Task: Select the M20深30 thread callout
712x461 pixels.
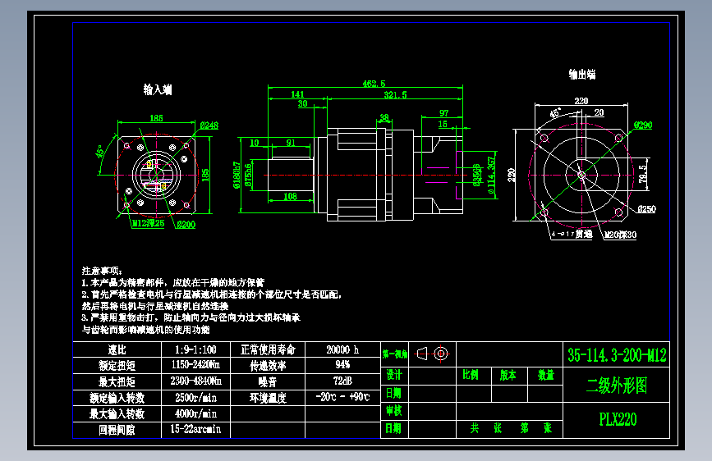Action: [620, 235]
